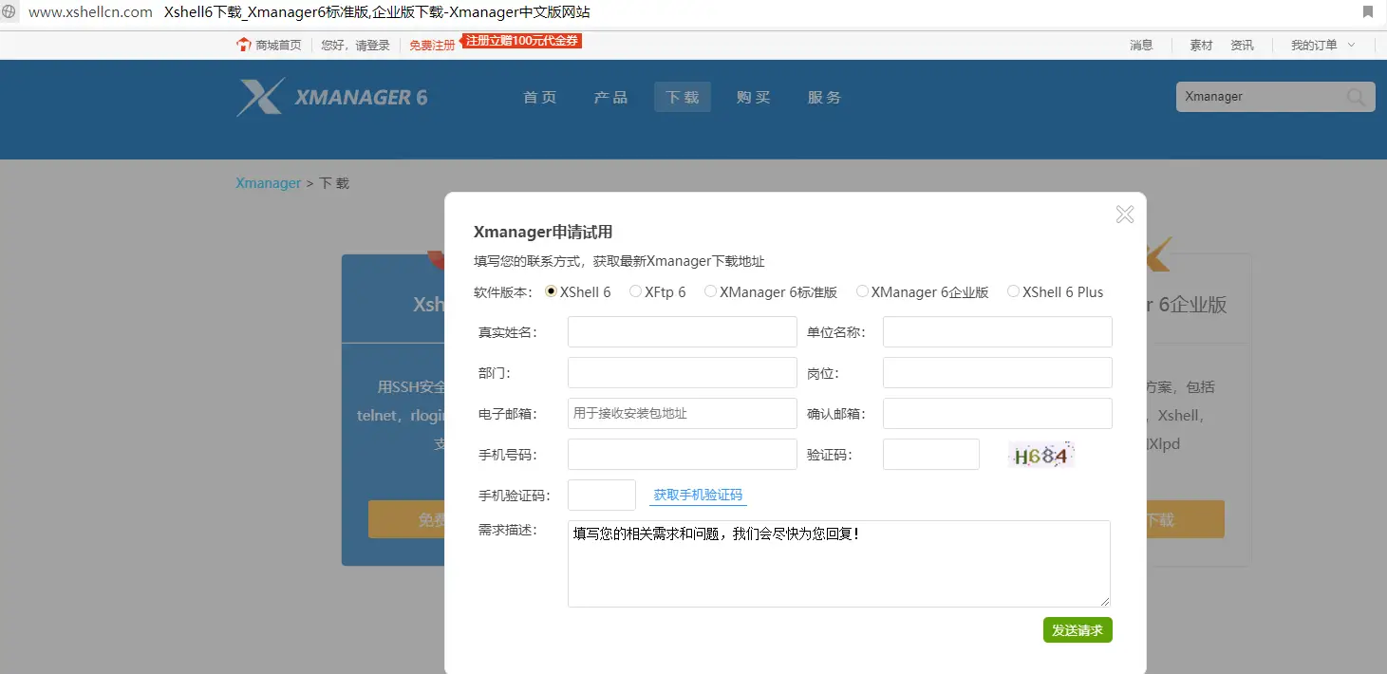Screen dimensions: 1387x674
Task: Click 发送请求 submit button
Action: pos(1078,630)
